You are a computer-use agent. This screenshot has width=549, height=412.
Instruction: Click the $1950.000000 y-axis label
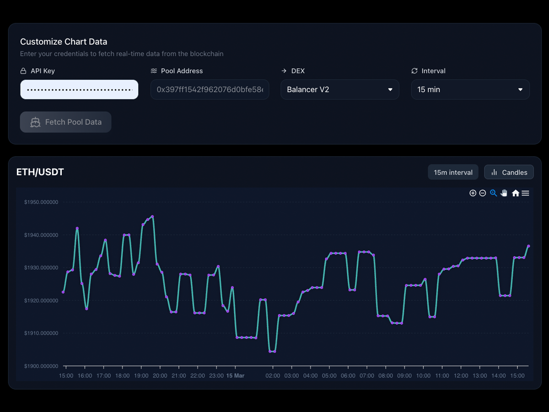coord(41,202)
